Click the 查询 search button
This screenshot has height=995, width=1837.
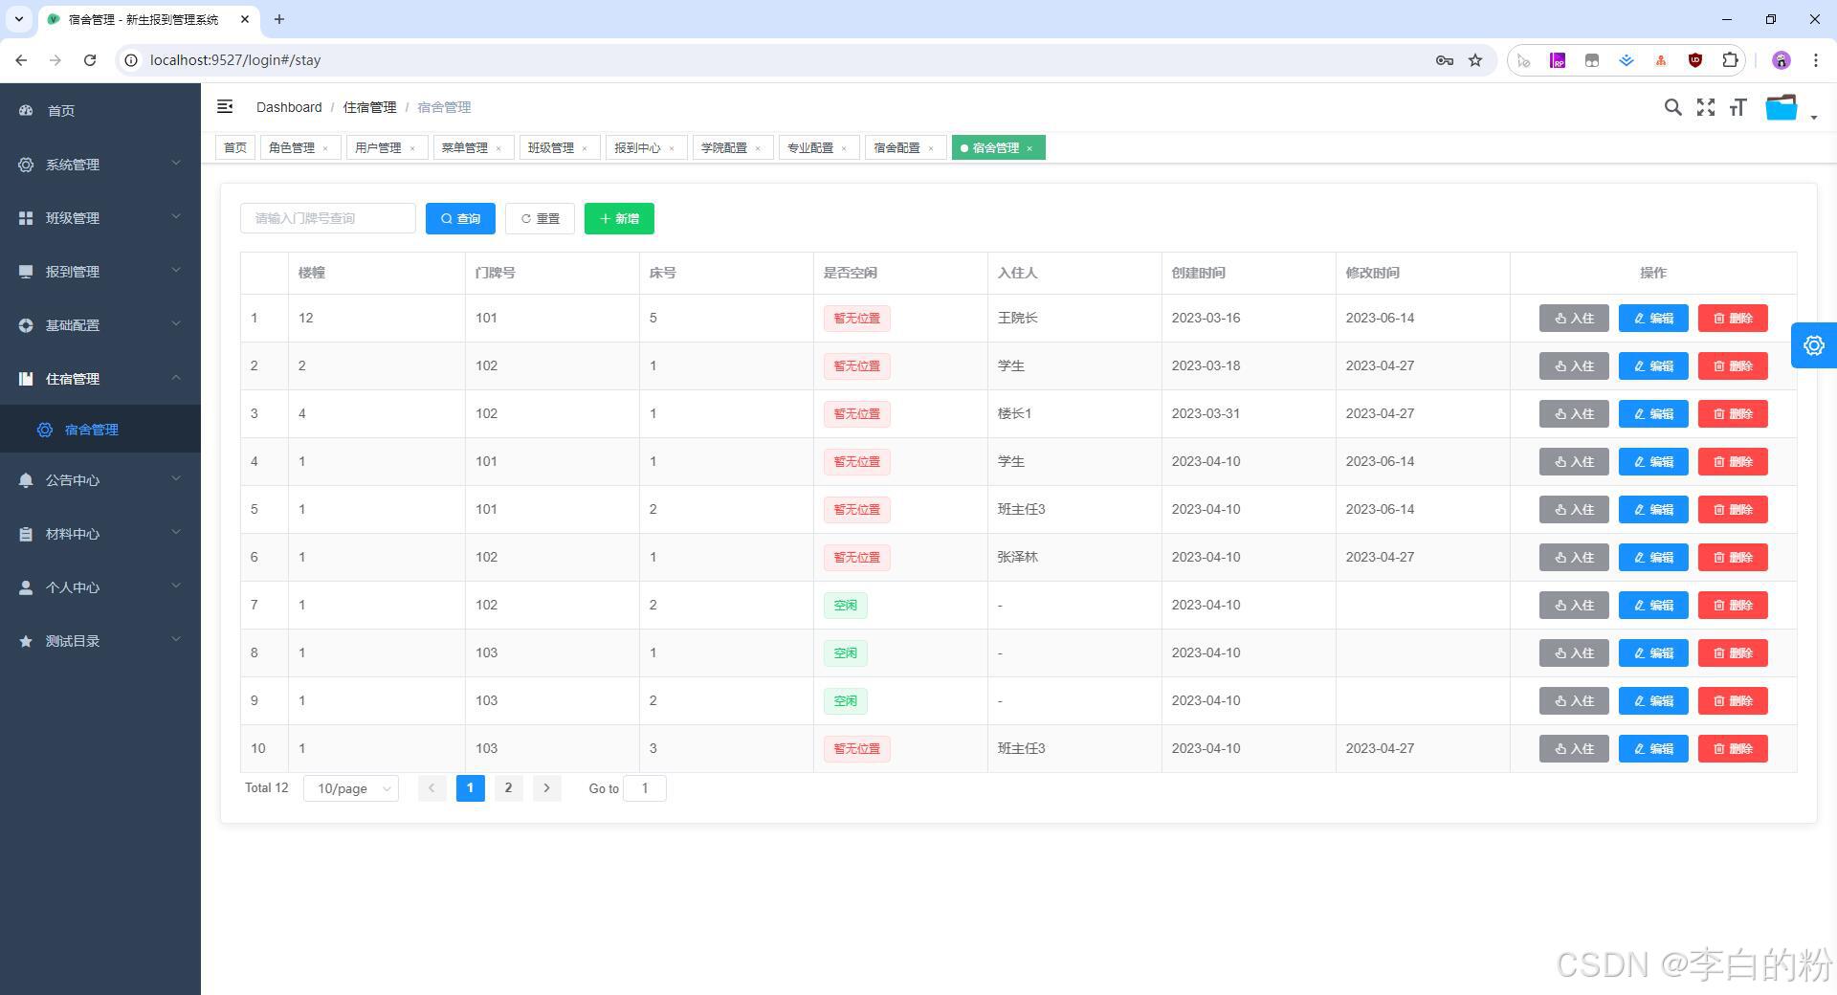(460, 219)
